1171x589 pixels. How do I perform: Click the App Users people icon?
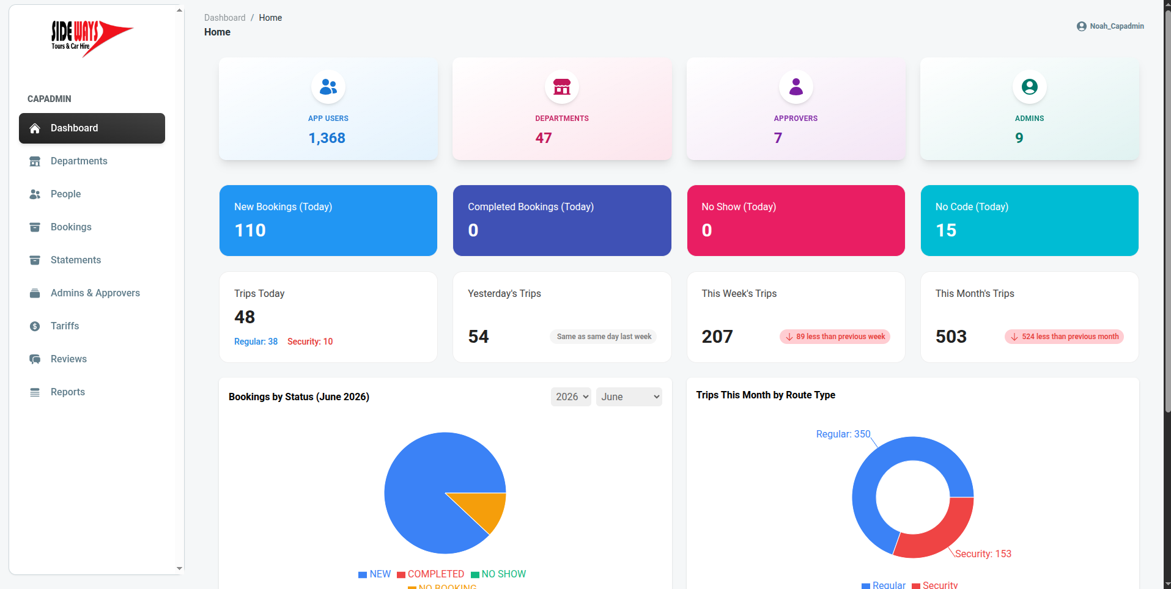tap(328, 87)
